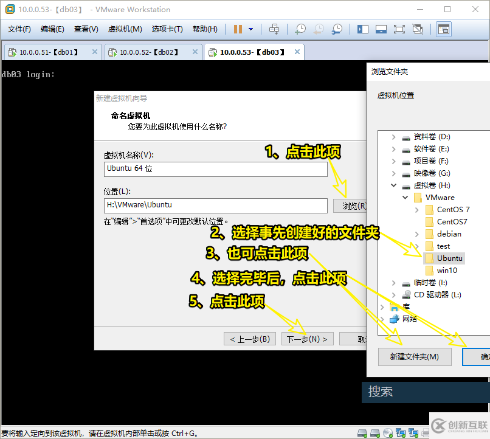Toggle the library sidebar view icon
The height and width of the screenshot is (439, 490).
click(x=363, y=29)
